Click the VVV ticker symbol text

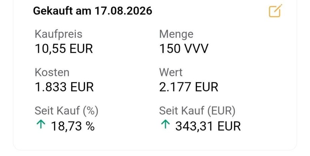pos(196,48)
